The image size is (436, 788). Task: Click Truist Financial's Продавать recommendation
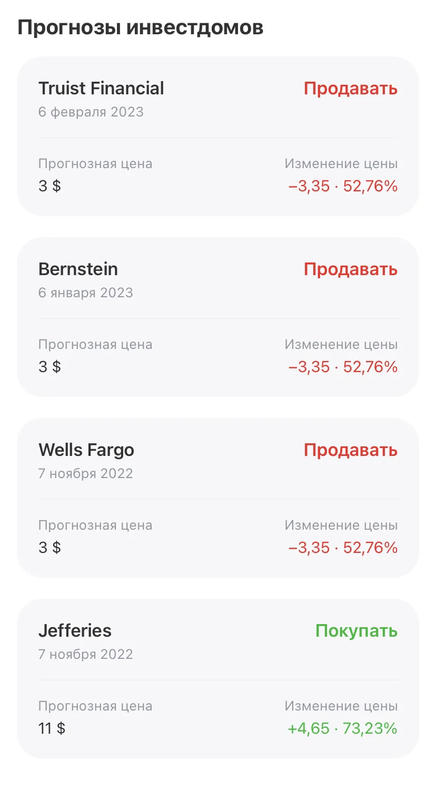[x=351, y=89]
